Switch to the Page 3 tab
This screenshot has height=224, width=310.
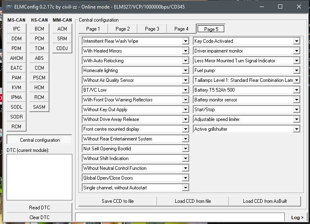[x=152, y=29]
